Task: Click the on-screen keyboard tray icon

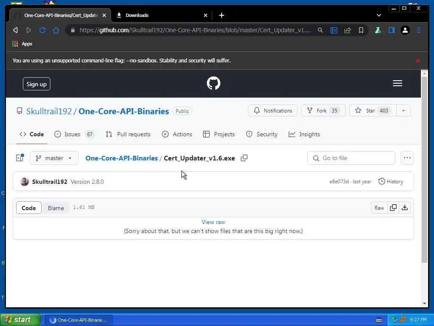Action: point(379,320)
